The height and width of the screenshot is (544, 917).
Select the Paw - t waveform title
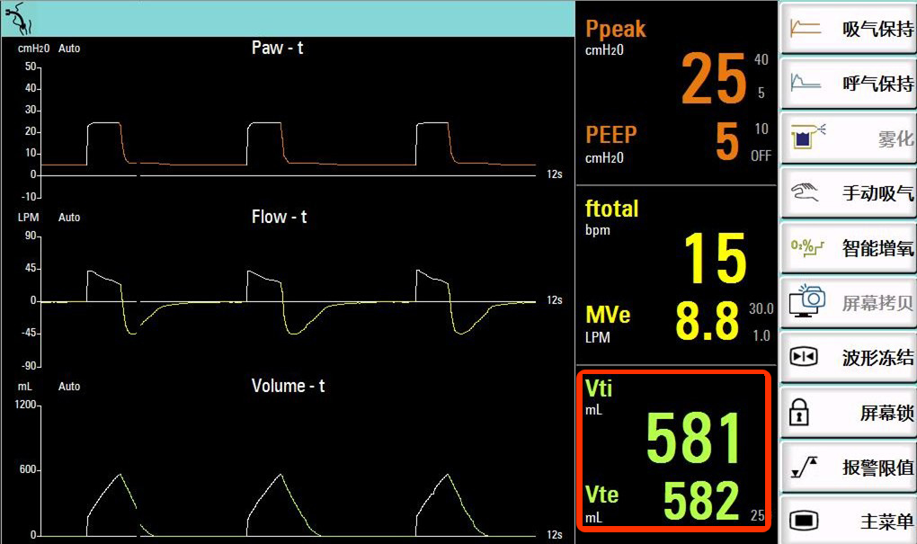(277, 49)
